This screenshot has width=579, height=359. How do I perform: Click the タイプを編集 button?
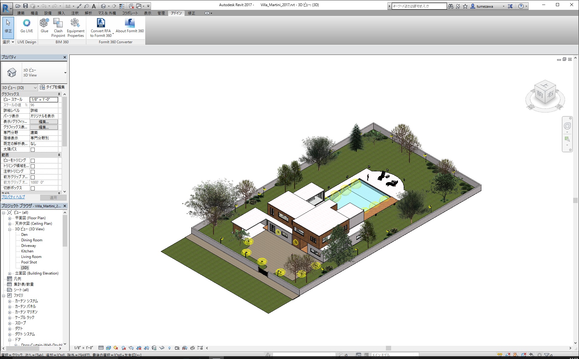tap(52, 88)
